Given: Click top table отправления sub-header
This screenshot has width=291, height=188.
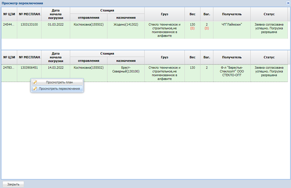Looking at the screenshot, I should click(88, 18).
